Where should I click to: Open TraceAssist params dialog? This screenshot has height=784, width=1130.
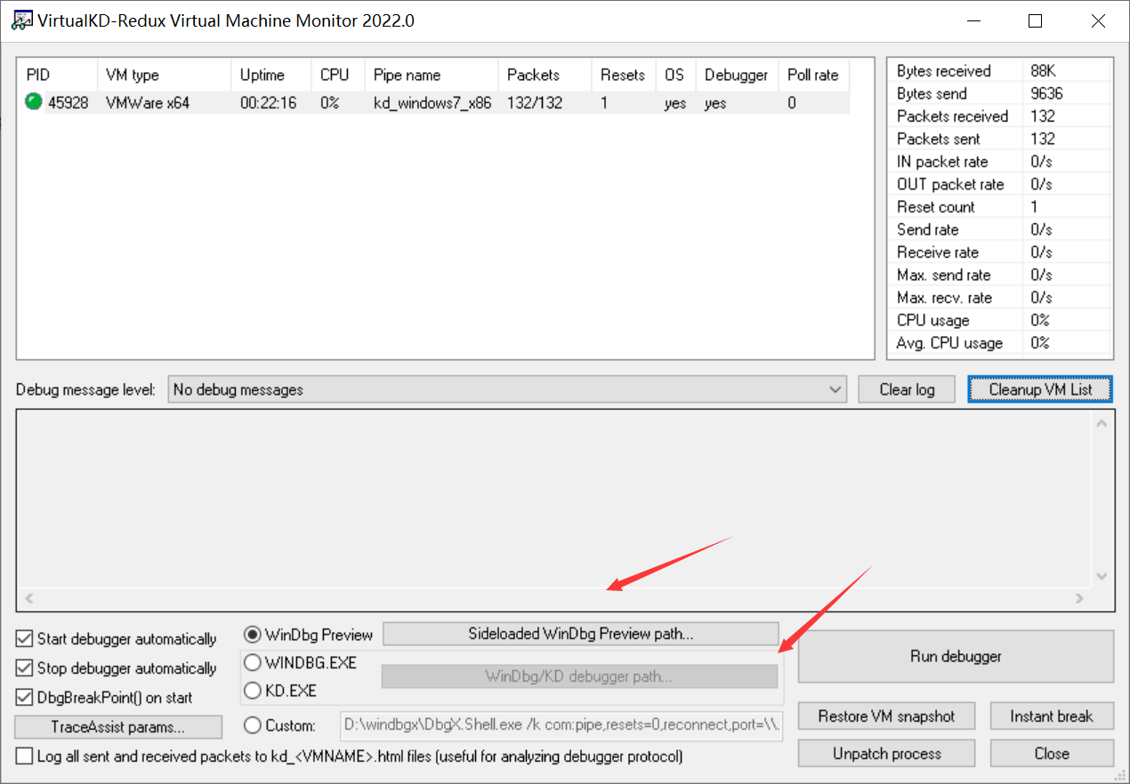coord(118,727)
